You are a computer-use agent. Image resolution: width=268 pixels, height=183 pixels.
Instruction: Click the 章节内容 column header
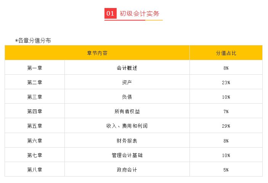tap(97, 53)
